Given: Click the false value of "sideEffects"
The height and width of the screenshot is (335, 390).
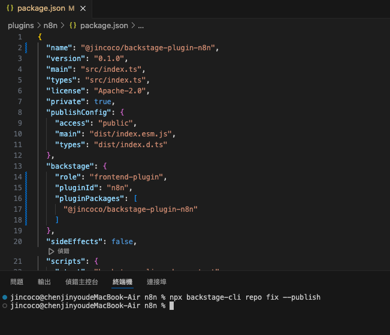Looking at the screenshot, I should [x=122, y=242].
